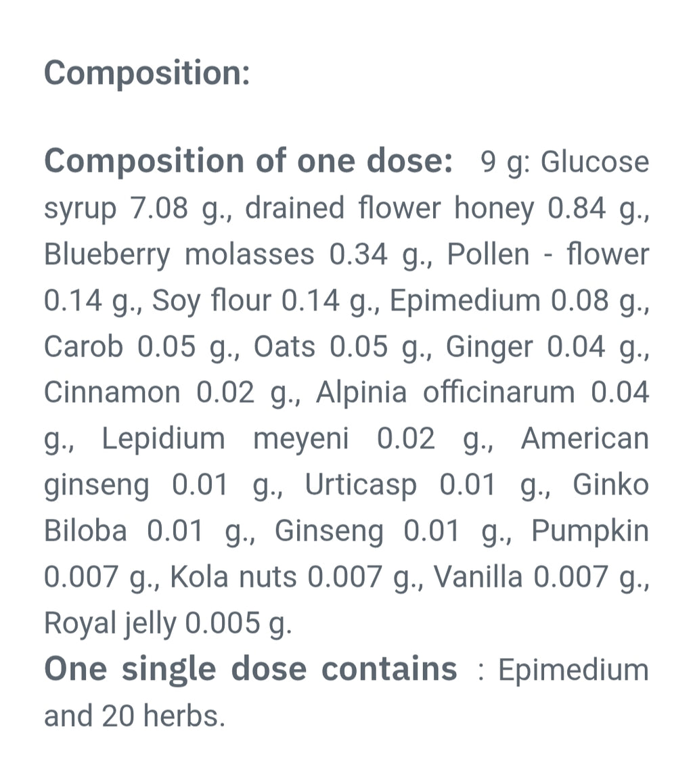
Task: Click the text 'Royal jelly 0.005 g.'
Action: pyautogui.click(x=168, y=623)
